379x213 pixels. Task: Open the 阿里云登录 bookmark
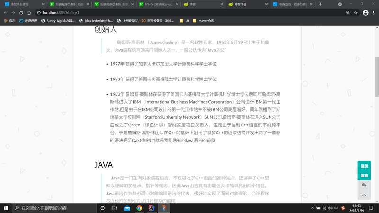(158, 21)
